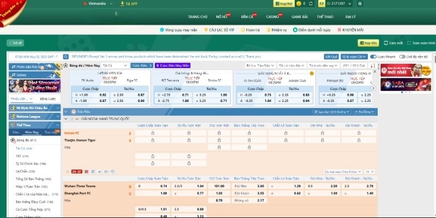Click the Hoàn trả rebate icon
The height and width of the screenshot is (218, 436).
tap(241, 31)
